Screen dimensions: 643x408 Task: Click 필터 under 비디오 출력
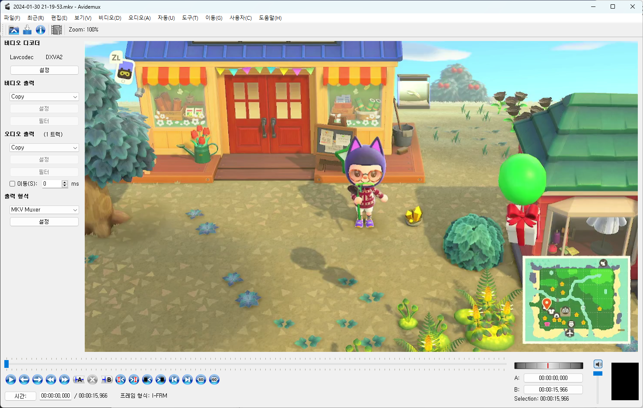pos(44,121)
